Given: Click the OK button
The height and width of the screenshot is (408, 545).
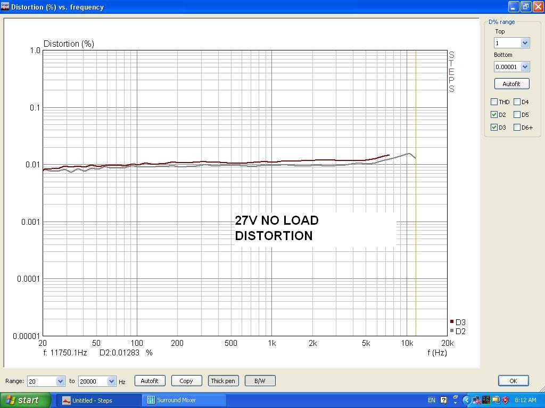Looking at the screenshot, I should coord(514,380).
